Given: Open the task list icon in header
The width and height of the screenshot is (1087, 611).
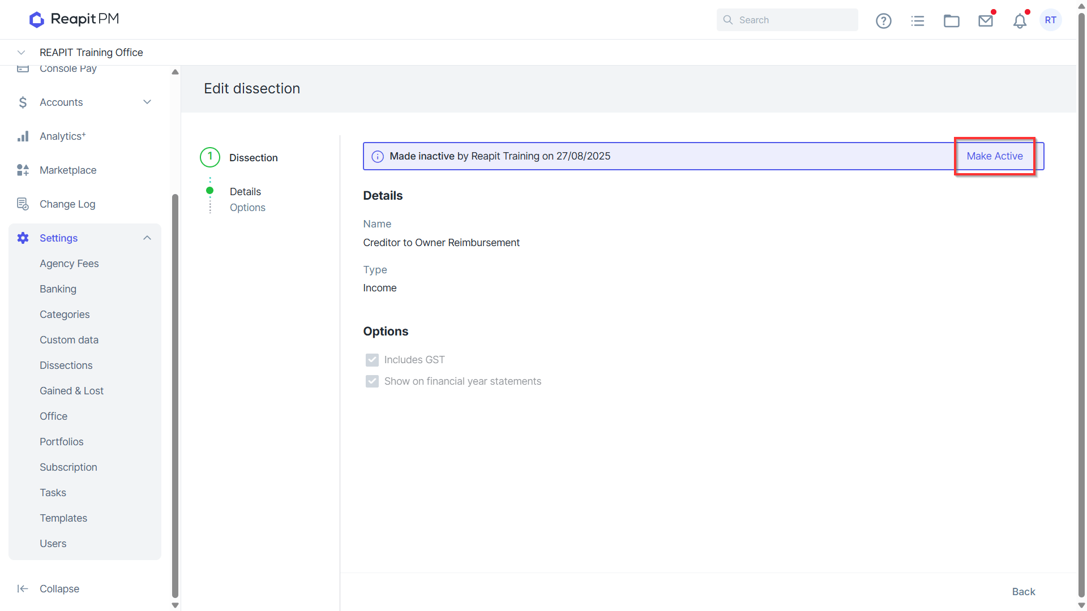Looking at the screenshot, I should (x=917, y=20).
